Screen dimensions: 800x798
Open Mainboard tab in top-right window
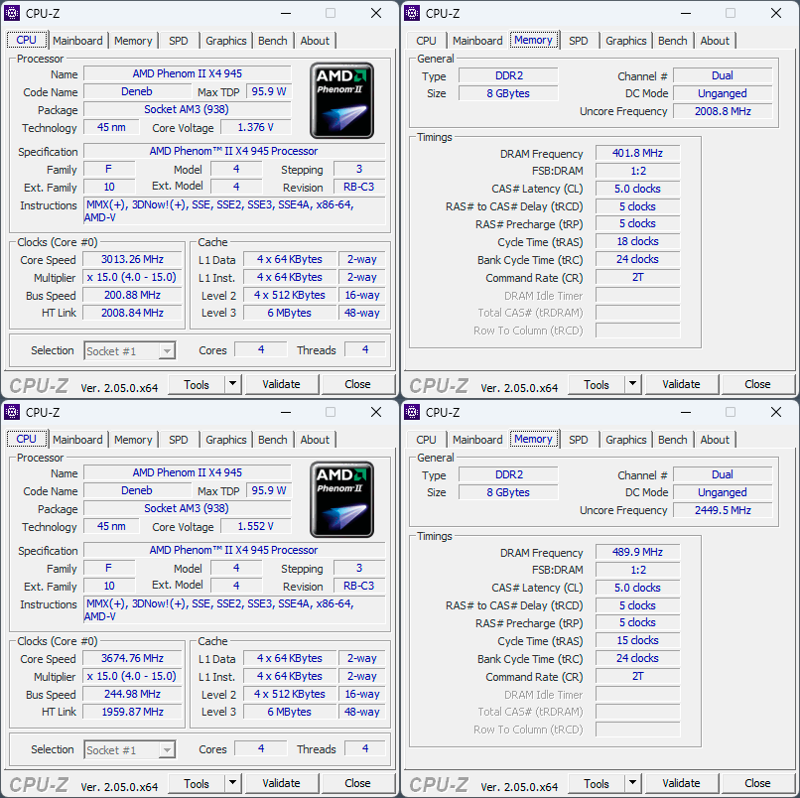477,41
